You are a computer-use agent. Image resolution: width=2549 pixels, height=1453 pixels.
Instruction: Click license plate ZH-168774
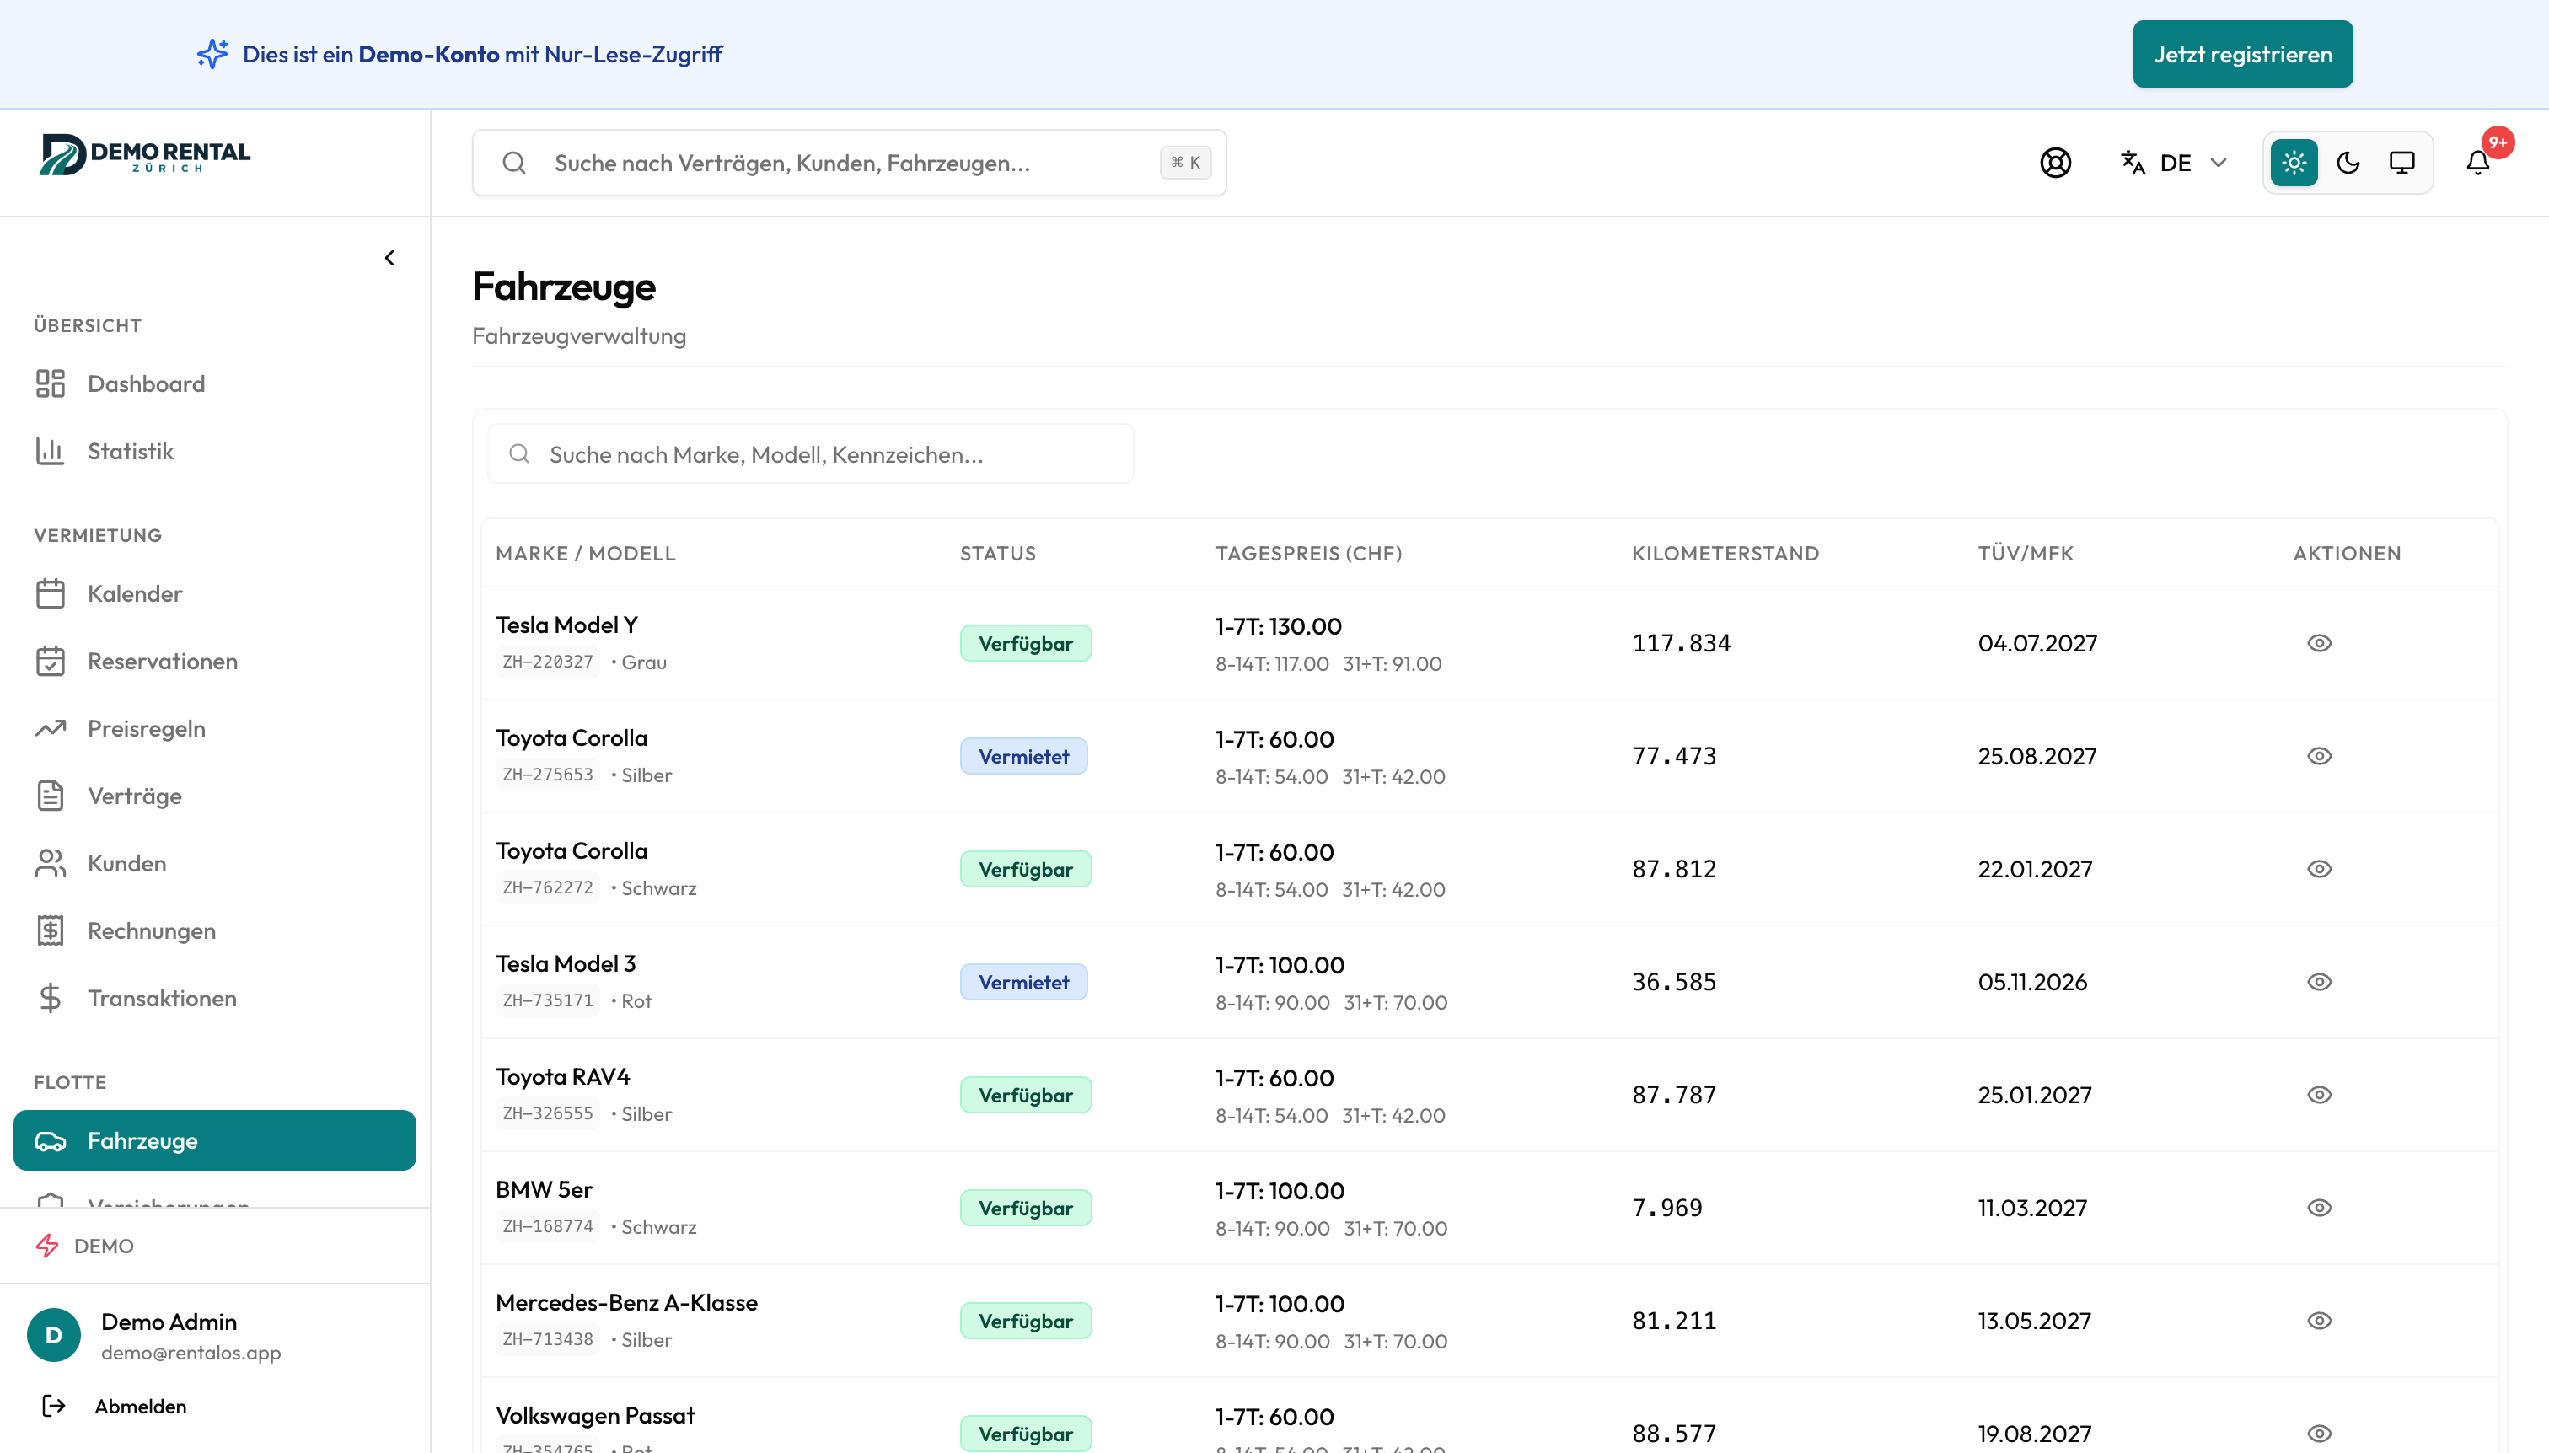pos(547,1225)
